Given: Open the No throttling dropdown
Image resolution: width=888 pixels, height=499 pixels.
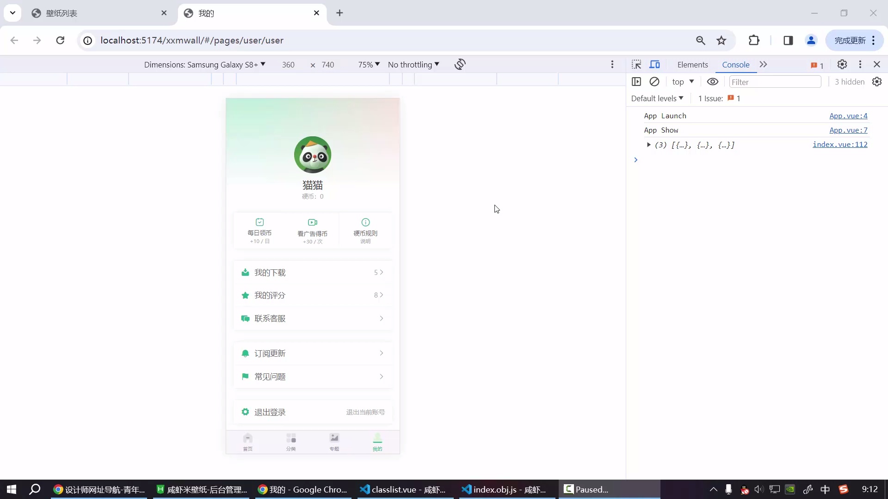Looking at the screenshot, I should [413, 65].
